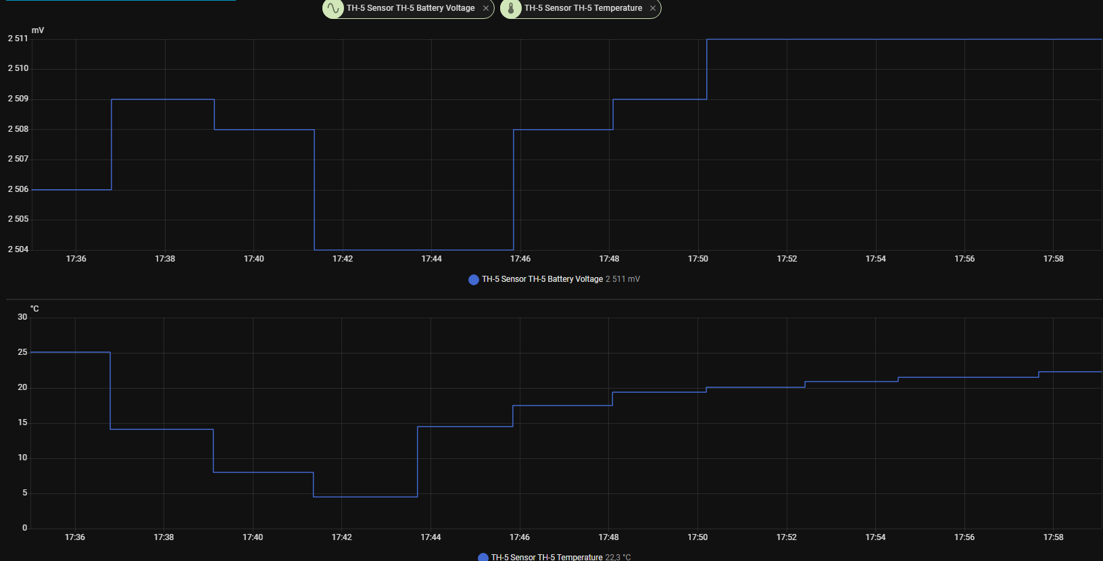
Task: Select the 2 505 y-axis label
Action: [x=18, y=219]
